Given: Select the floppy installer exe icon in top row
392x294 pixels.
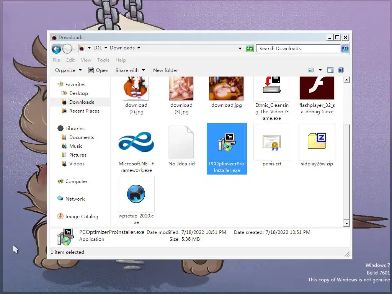Looking at the screenshot, I should [272, 85].
